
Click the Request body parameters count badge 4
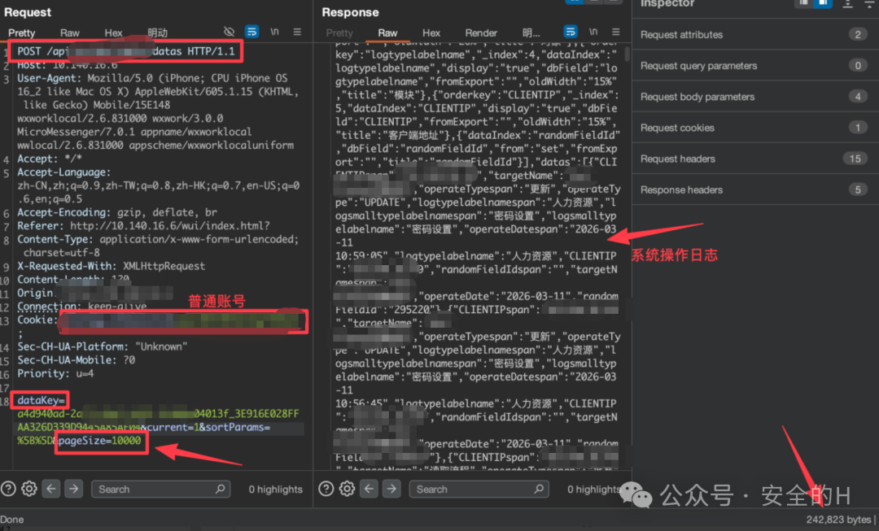coord(857,97)
